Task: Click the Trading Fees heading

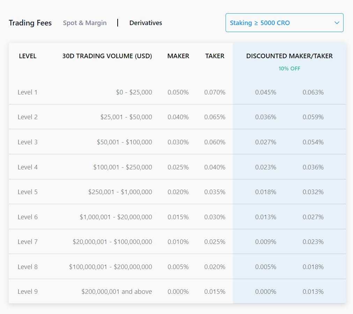Action: pyautogui.click(x=30, y=23)
